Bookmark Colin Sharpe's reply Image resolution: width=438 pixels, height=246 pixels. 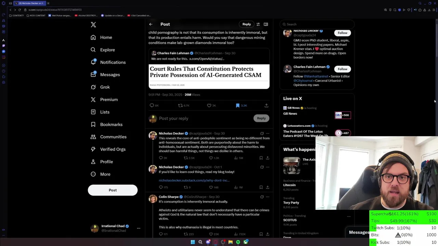261,234
